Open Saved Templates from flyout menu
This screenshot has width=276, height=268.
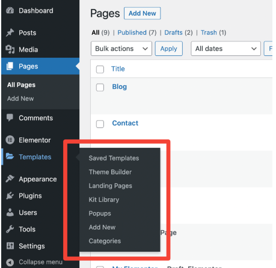tap(114, 158)
